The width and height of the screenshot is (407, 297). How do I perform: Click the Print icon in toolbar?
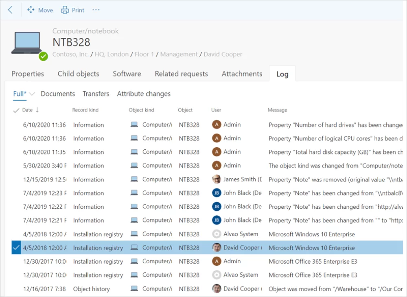point(65,10)
